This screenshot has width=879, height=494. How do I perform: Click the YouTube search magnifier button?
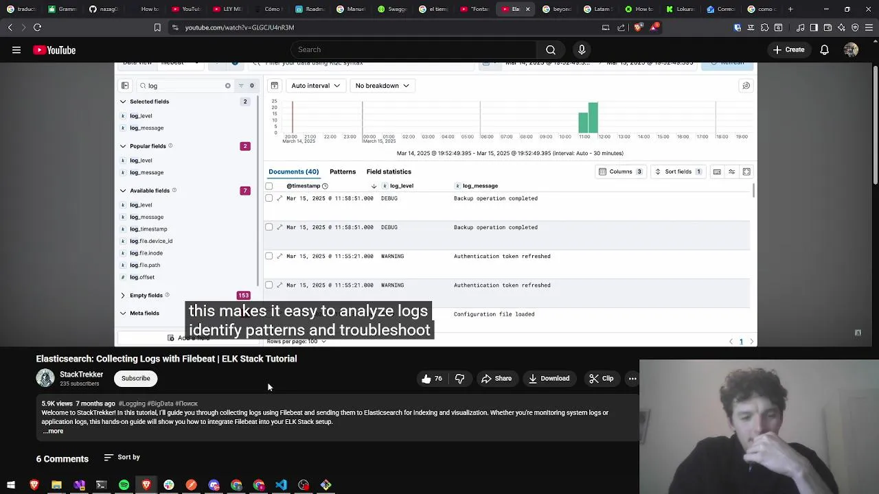[550, 49]
